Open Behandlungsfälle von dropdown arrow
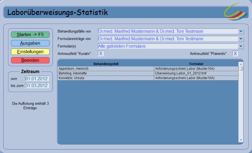252x153 pixels. (x=241, y=32)
